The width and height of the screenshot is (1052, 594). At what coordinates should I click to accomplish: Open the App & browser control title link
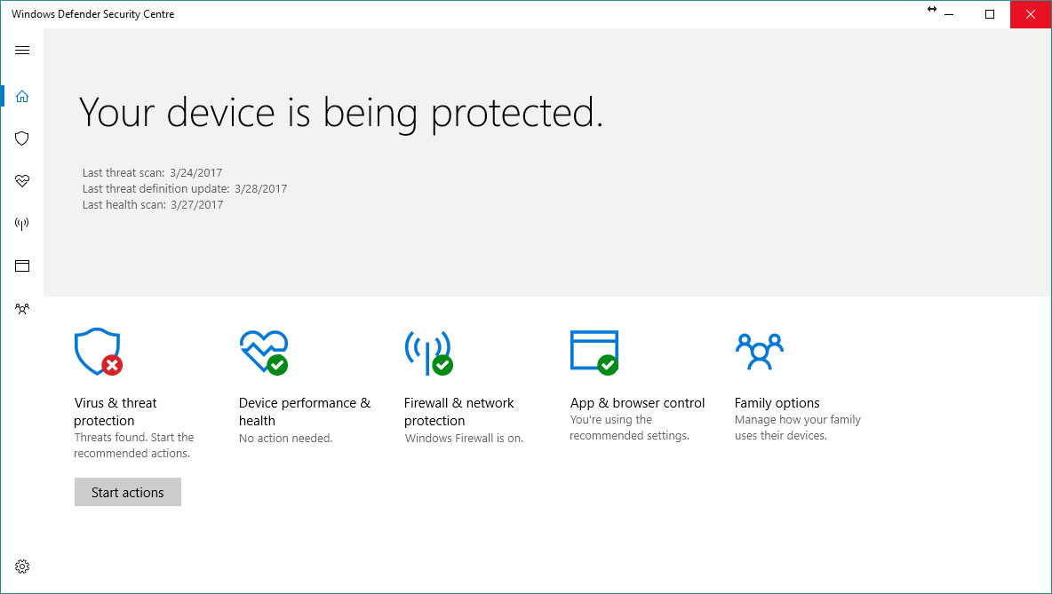coord(637,403)
